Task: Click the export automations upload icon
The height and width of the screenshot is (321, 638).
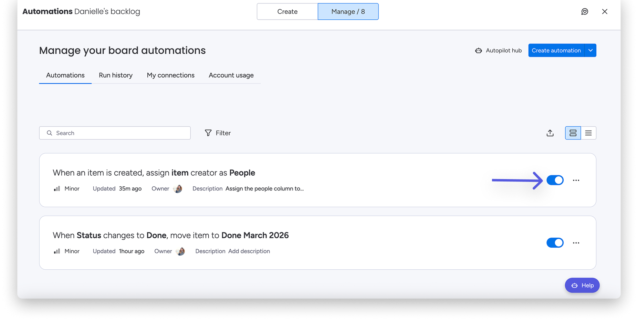Action: coord(550,133)
